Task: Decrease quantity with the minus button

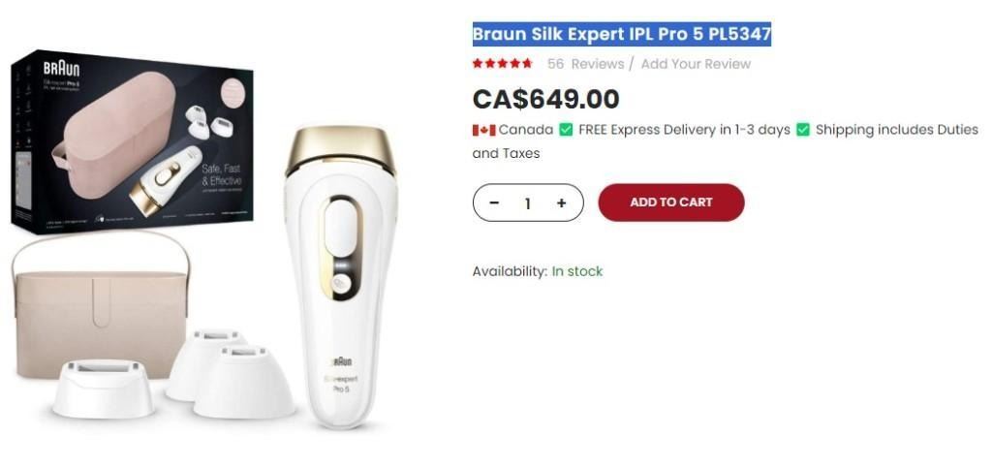Action: pyautogui.click(x=495, y=202)
